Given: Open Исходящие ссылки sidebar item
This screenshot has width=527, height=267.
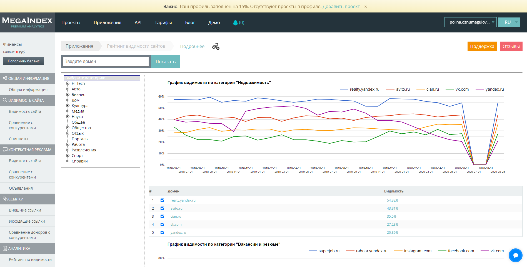Looking at the screenshot, I should (27, 221).
